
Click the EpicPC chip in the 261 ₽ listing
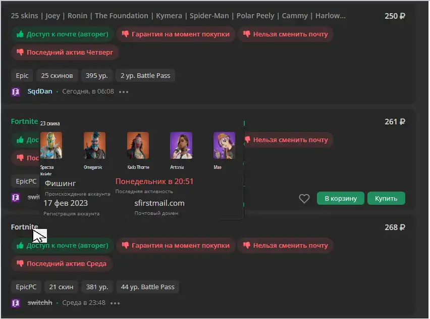point(26,181)
